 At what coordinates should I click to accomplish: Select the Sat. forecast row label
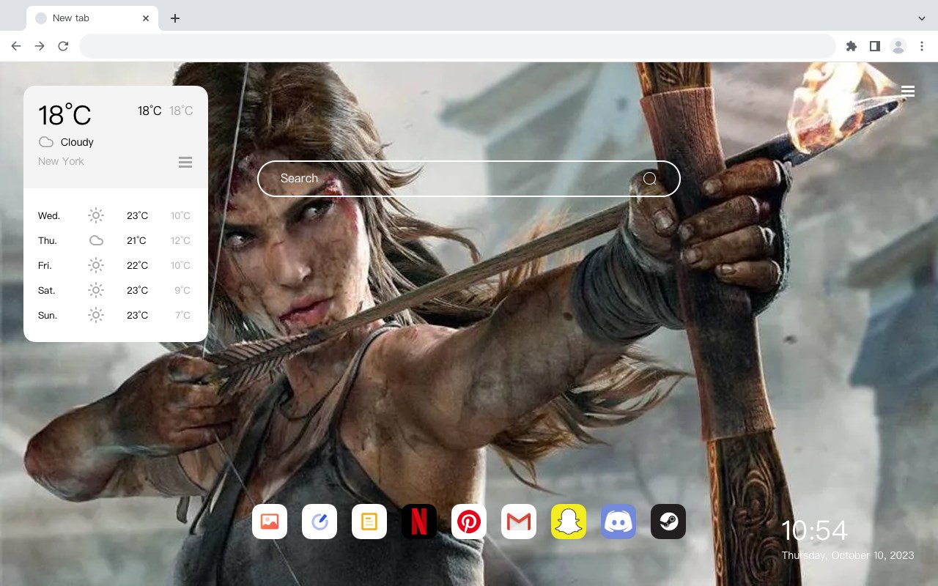point(47,290)
